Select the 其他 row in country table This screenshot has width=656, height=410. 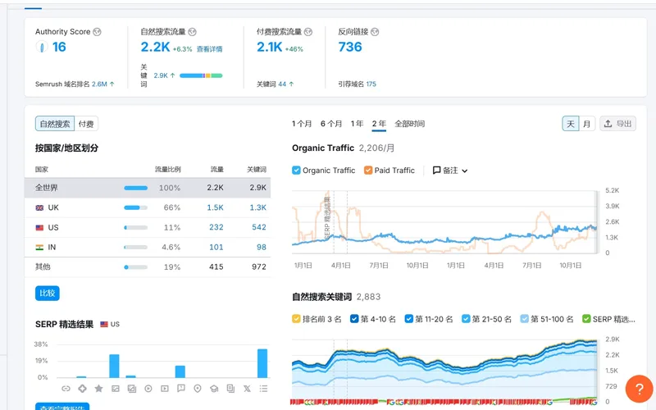(148, 267)
